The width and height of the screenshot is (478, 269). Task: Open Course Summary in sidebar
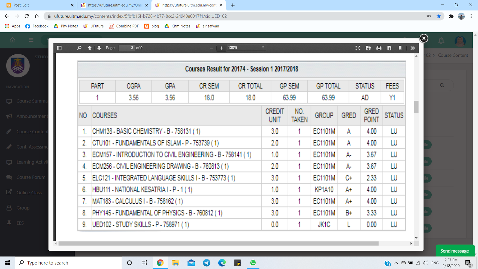(x=27, y=101)
